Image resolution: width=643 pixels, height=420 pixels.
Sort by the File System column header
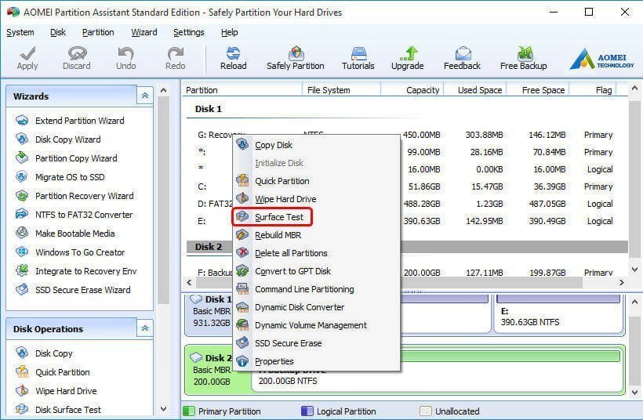coord(342,90)
